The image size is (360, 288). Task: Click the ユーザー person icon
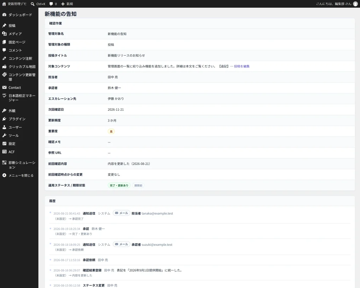tap(4, 127)
